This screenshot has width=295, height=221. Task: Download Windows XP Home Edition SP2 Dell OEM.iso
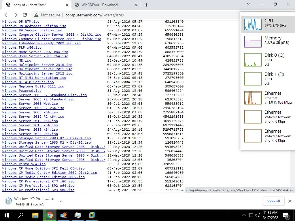(x=43, y=169)
